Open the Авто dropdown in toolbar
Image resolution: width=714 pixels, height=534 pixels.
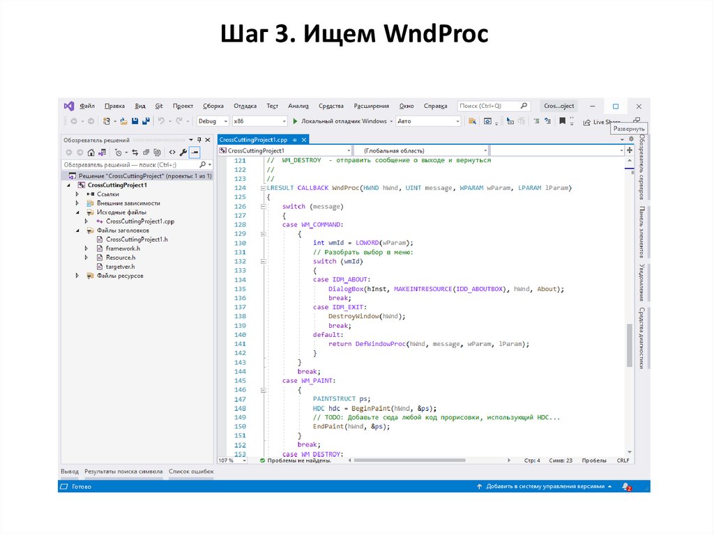point(429,121)
